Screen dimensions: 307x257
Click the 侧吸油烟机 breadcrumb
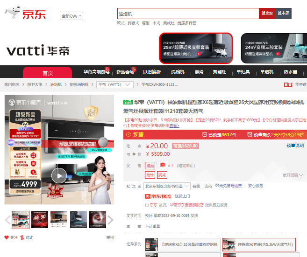tap(79, 84)
